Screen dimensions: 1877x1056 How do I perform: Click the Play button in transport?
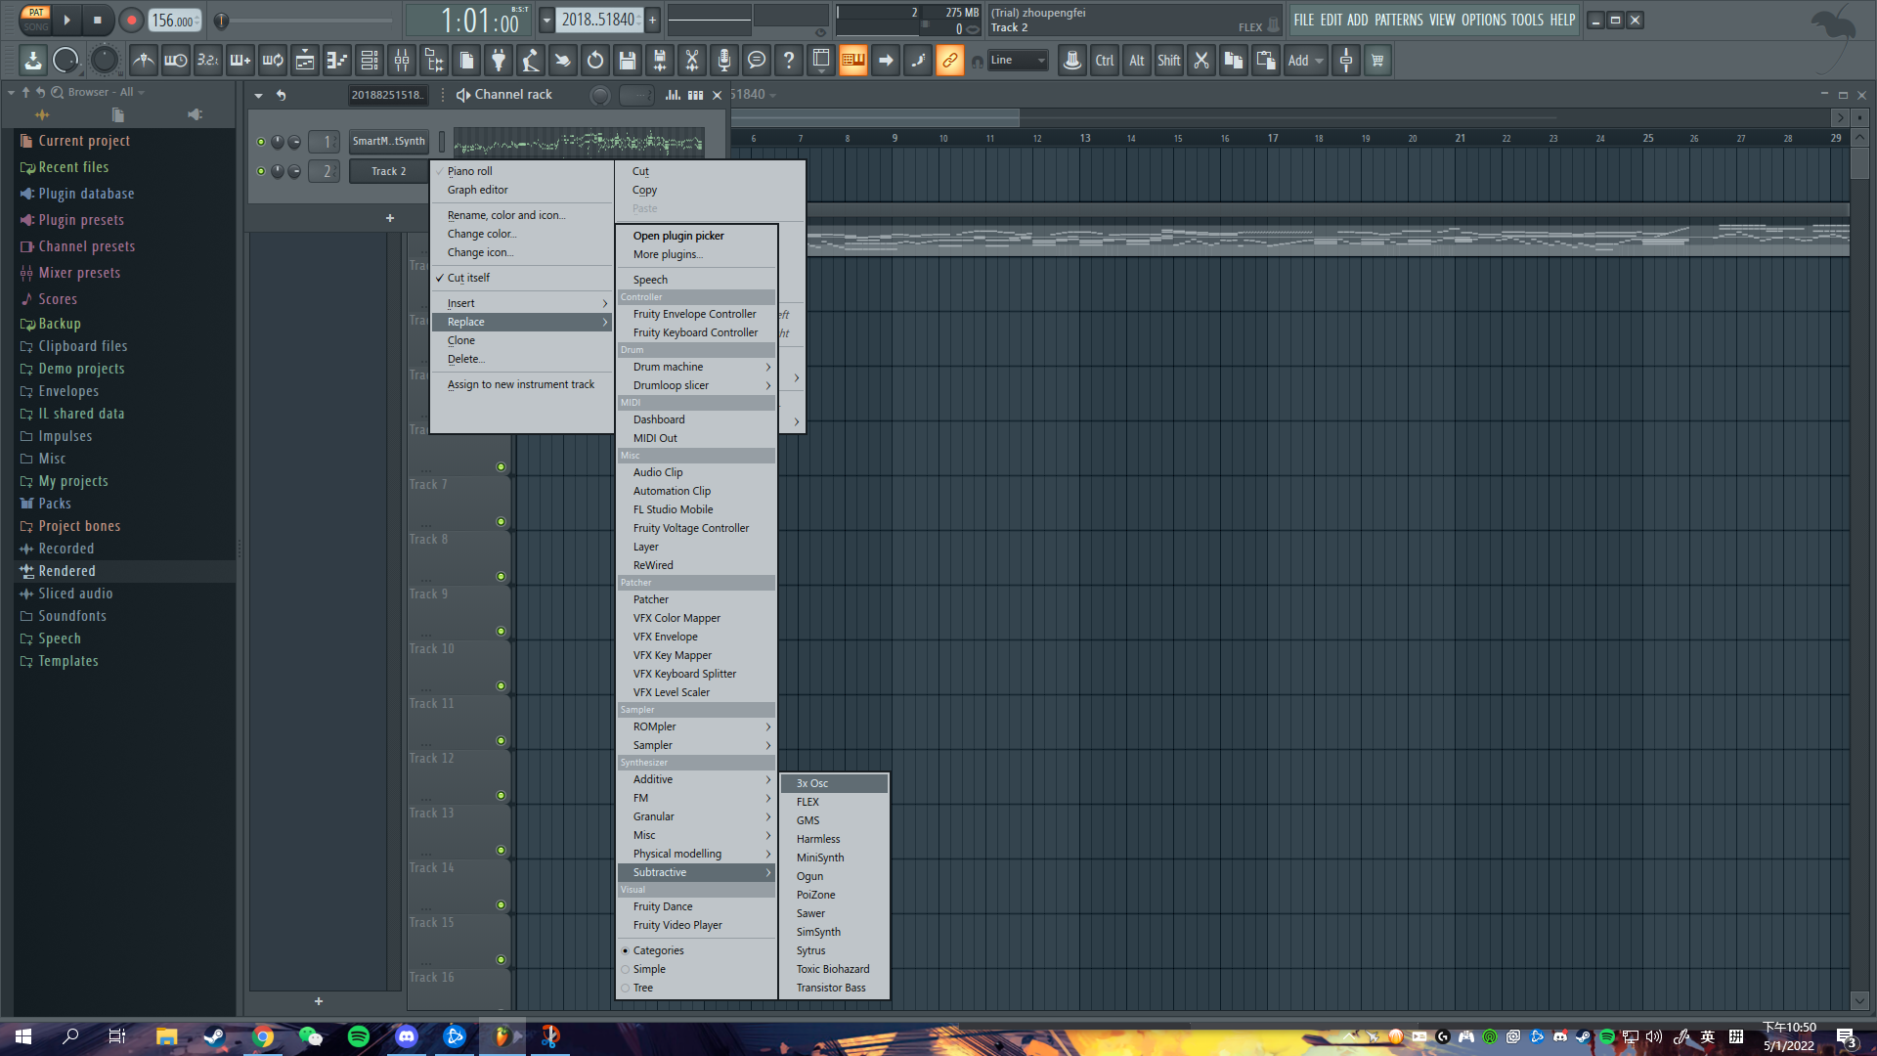point(66,20)
